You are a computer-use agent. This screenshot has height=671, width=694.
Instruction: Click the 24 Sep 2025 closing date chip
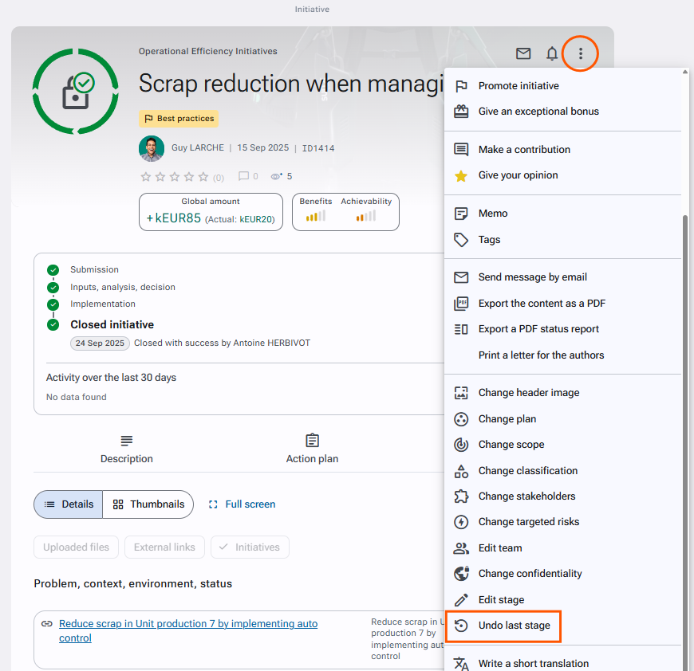click(x=100, y=343)
